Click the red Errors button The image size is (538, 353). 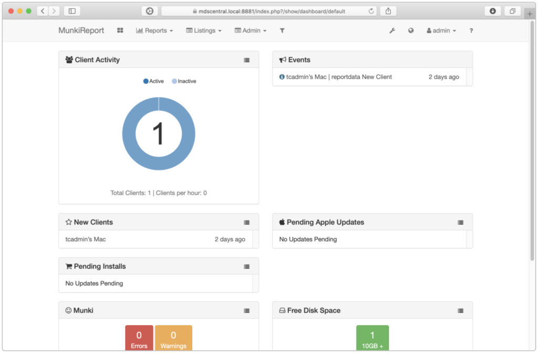tap(139, 338)
